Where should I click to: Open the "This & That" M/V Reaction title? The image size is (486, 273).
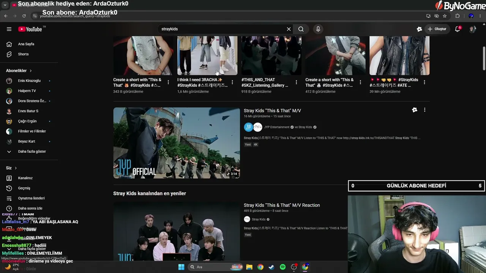pyautogui.click(x=282, y=206)
